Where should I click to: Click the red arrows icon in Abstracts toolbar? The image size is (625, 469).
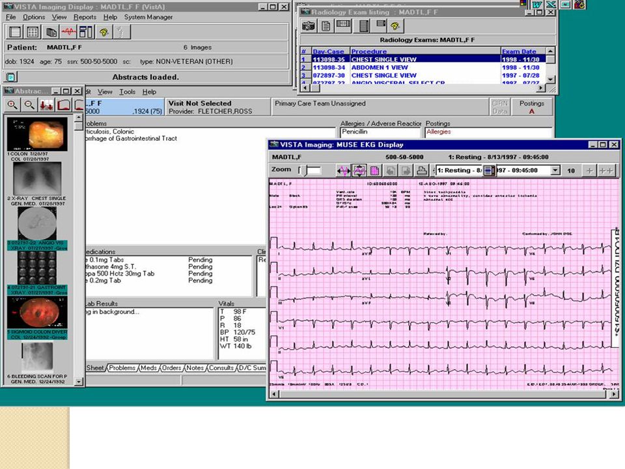46,105
